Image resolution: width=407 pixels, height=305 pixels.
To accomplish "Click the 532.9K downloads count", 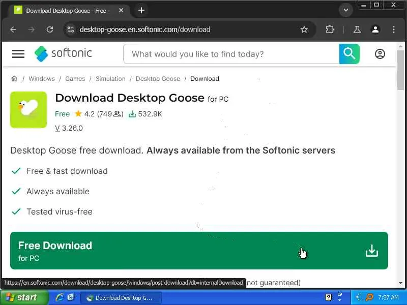I will click(146, 114).
